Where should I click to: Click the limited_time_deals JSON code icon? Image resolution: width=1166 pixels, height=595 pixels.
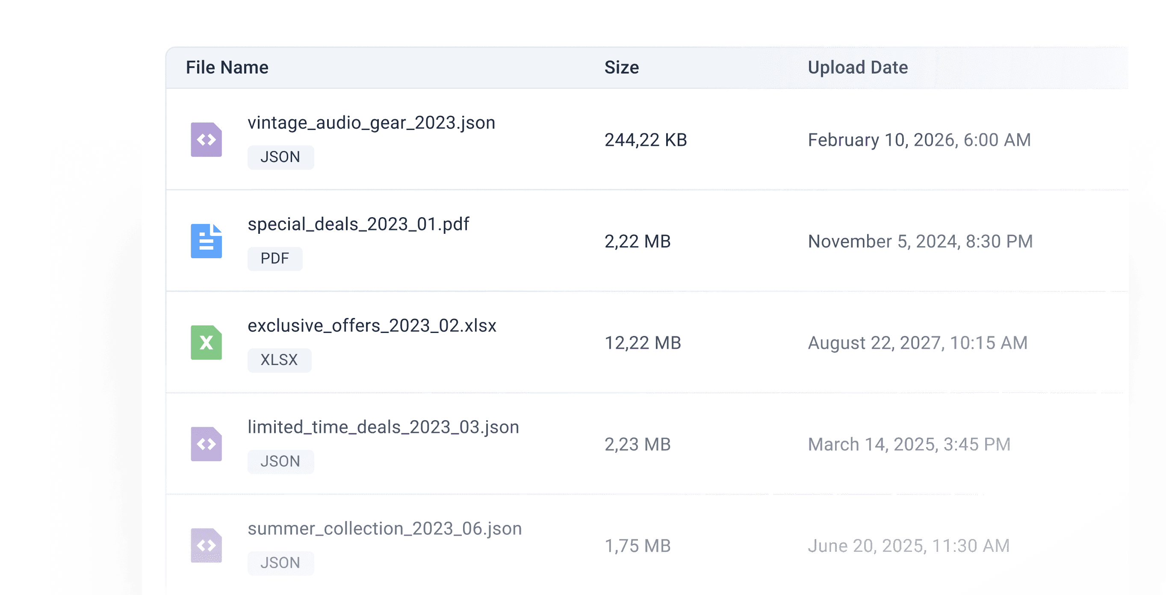pyautogui.click(x=206, y=444)
